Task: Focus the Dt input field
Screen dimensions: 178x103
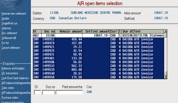Action: (38, 92)
